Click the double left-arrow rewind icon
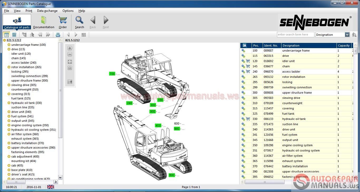 pyautogui.click(x=40, y=35)
